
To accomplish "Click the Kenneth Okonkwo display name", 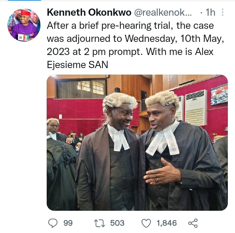I will [89, 12].
